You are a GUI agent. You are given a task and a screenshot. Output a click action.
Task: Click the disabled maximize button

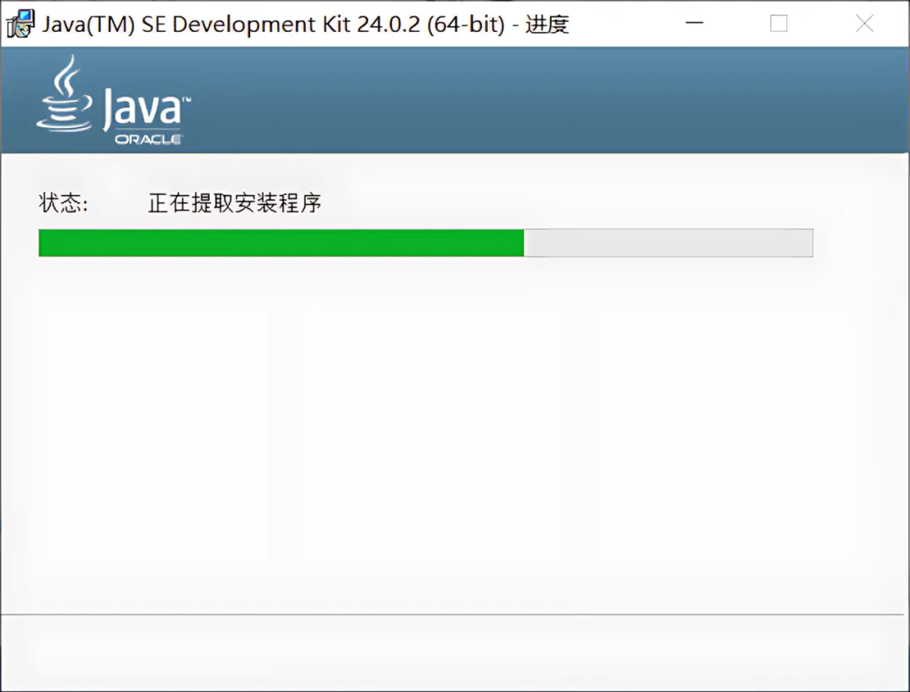tap(779, 24)
